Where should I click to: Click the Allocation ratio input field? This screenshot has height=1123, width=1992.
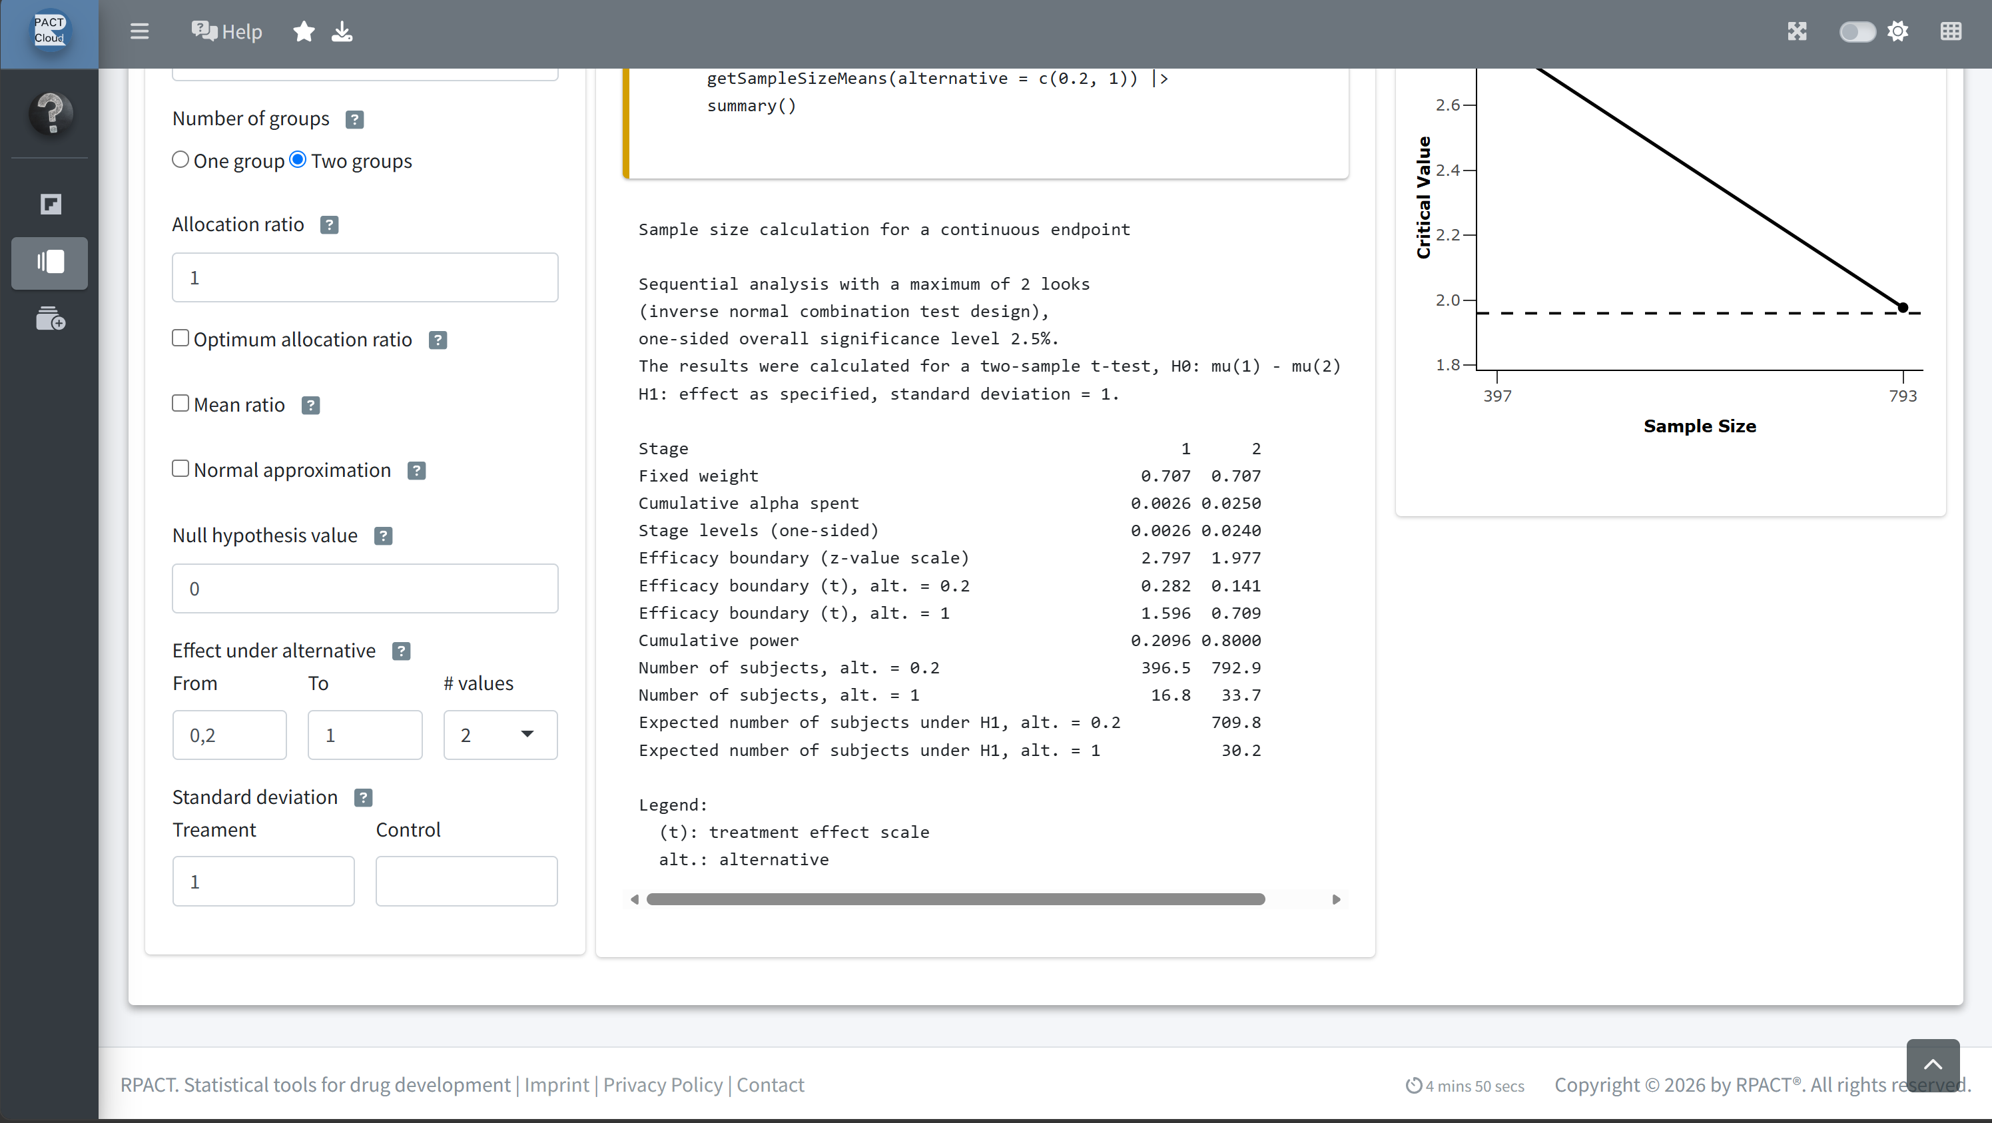(365, 277)
